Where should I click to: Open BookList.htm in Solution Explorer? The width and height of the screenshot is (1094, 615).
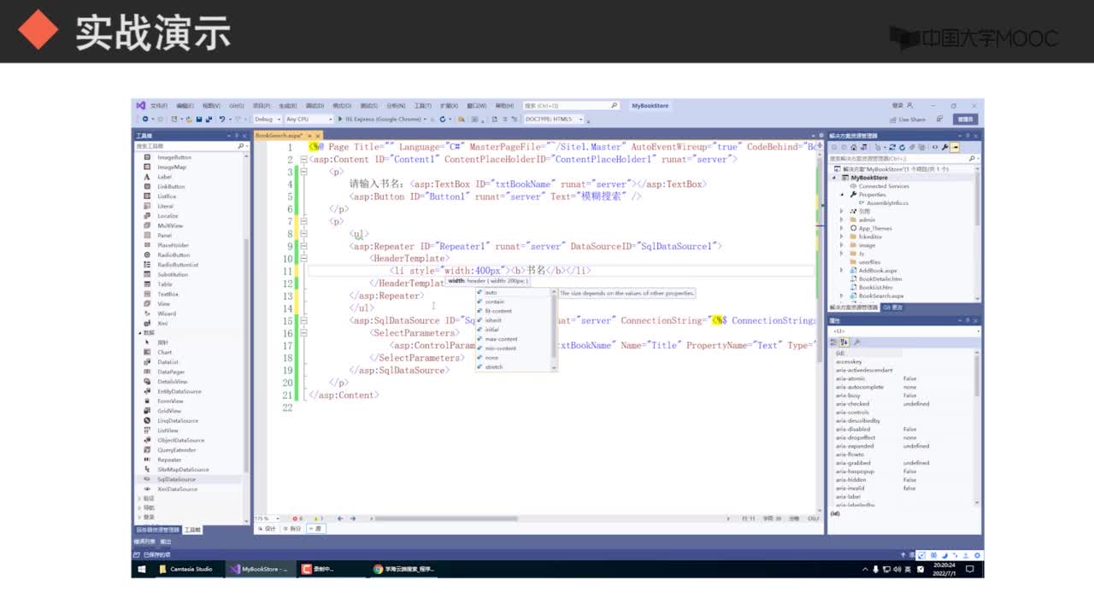click(x=875, y=287)
